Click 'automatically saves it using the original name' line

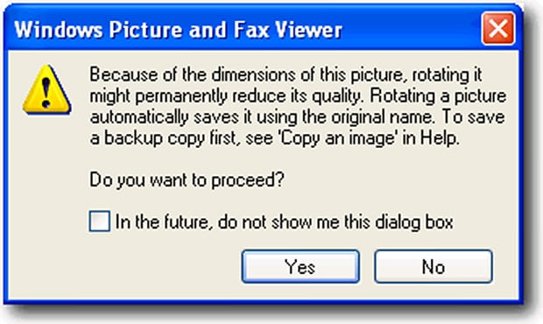pyautogui.click(x=262, y=117)
